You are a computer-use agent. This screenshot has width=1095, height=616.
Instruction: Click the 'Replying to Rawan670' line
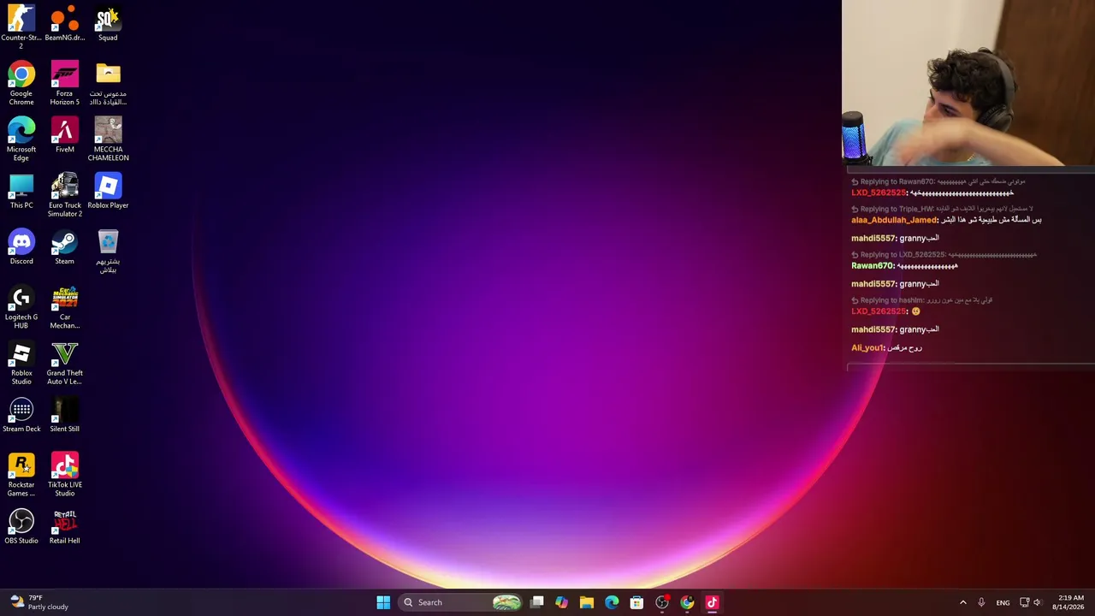[938, 181]
